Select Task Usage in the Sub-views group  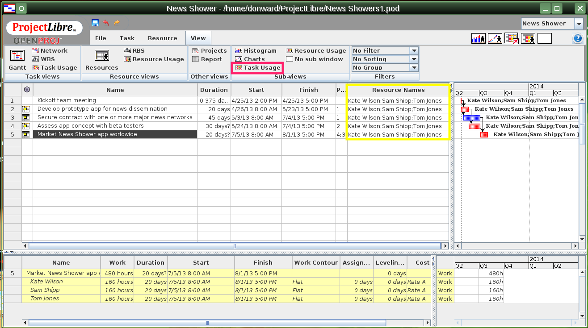click(257, 68)
